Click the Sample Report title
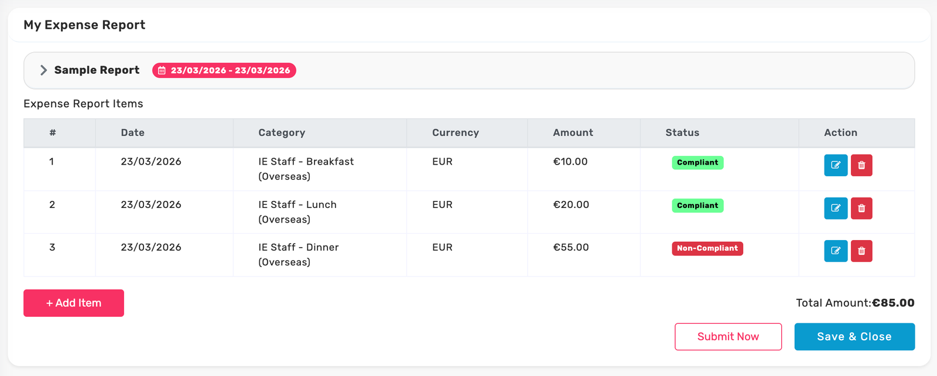Viewport: 937px width, 376px height. [97, 70]
